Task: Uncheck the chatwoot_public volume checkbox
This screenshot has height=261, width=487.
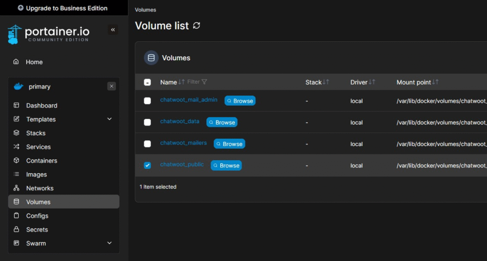Action: click(147, 165)
